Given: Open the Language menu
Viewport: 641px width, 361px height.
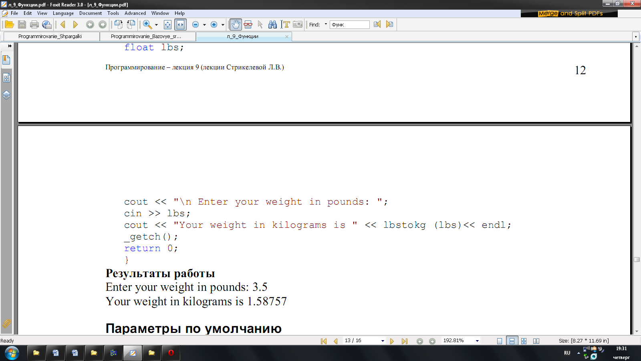Looking at the screenshot, I should [63, 13].
